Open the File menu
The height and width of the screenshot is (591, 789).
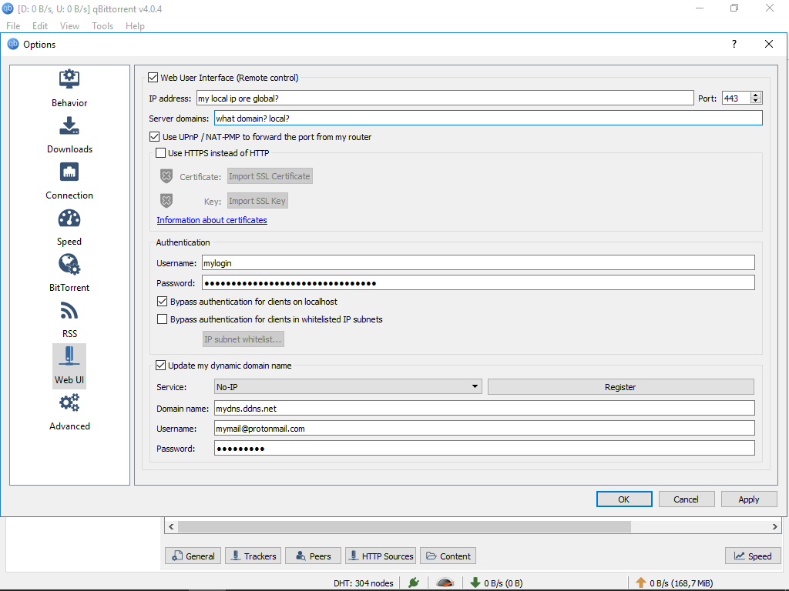13,25
